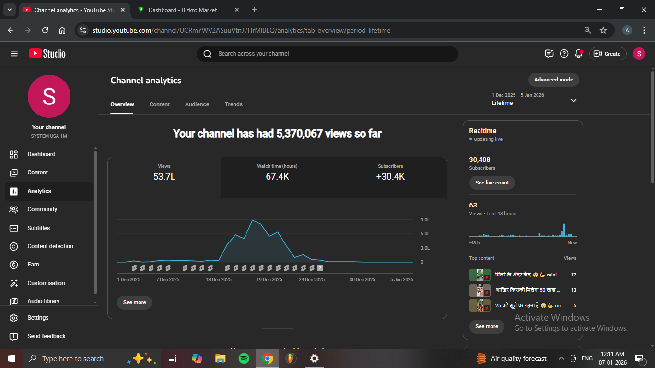Viewport: 655px width, 368px height.
Task: Open Subtitles from the sidebar
Action: 38,228
